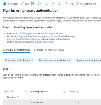Sort the table by the Protocol column
This screenshot has height=105, width=101.
pos(27,92)
